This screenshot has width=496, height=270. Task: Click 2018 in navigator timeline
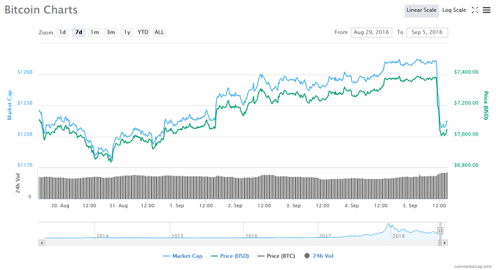[398, 236]
